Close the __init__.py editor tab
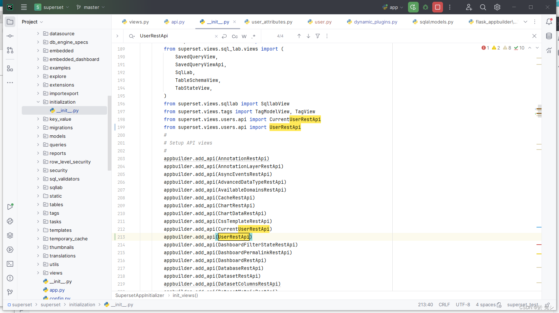 pos(235,22)
